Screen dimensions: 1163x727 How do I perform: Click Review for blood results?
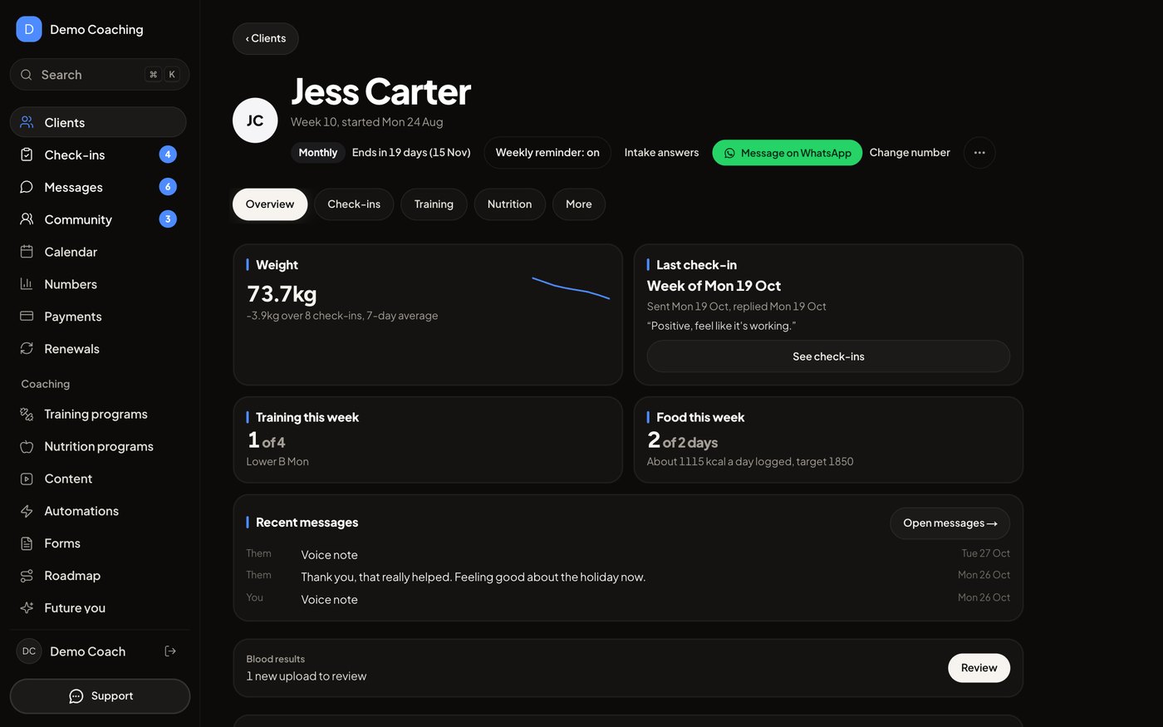(979, 668)
